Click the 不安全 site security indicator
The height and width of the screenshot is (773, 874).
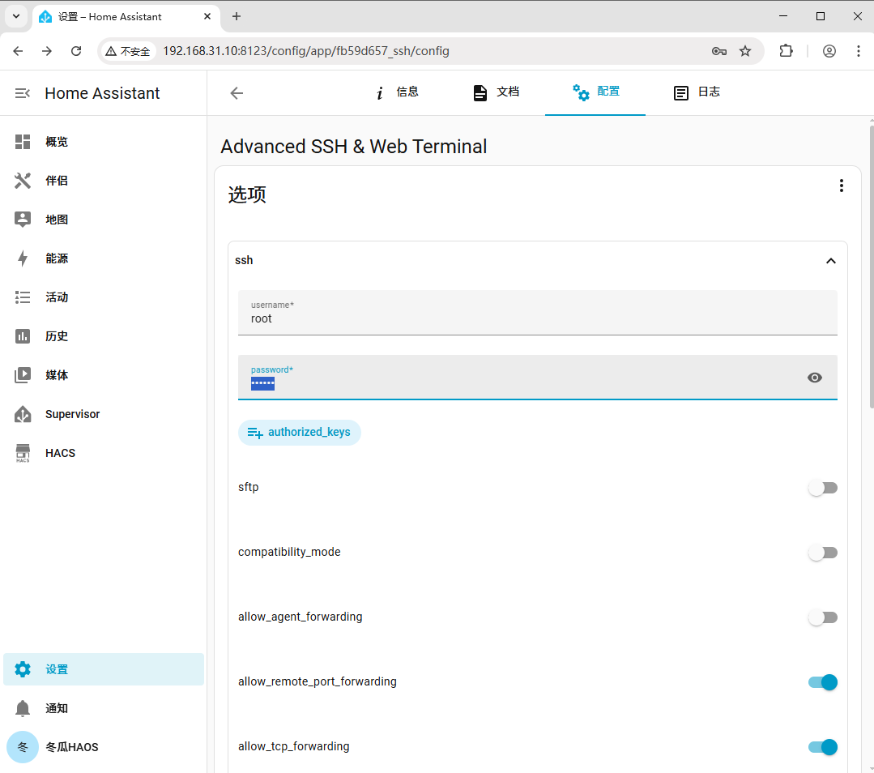[x=128, y=51]
